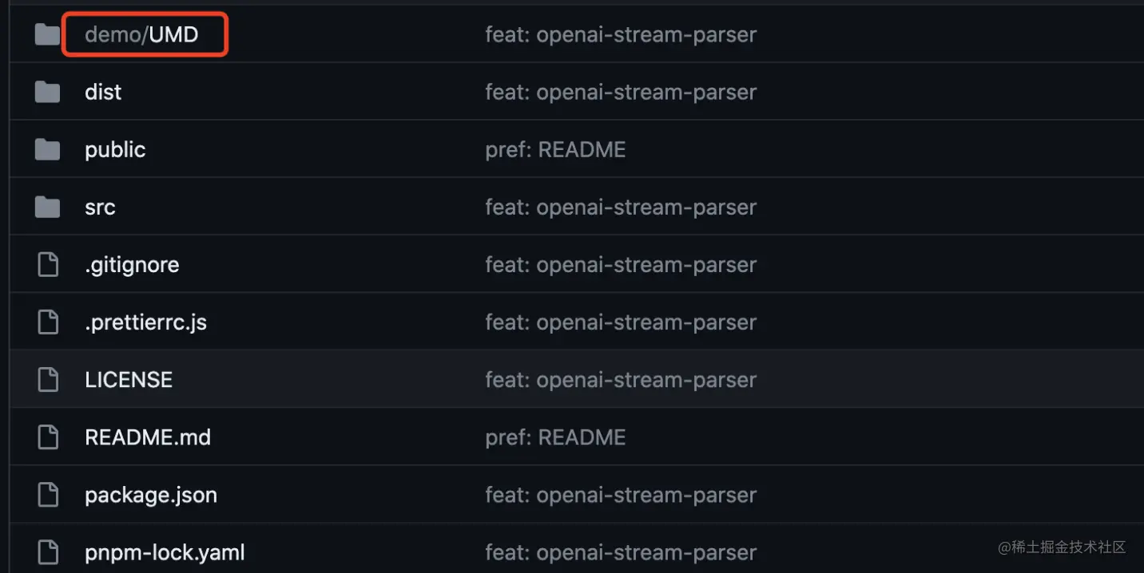The image size is (1144, 573).
Task: Click the .gitignore file icon
Action: click(48, 265)
